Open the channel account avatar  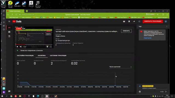click(x=166, y=22)
